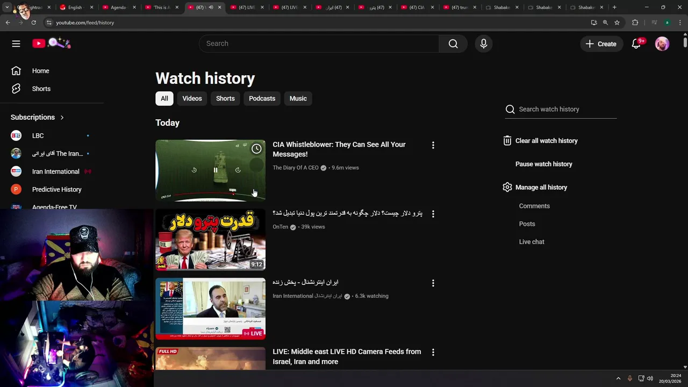Open CIA Whistleblower video title
This screenshot has height=387, width=688.
pyautogui.click(x=339, y=149)
